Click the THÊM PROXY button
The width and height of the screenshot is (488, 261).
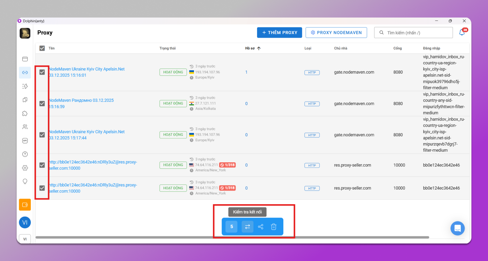279,32
